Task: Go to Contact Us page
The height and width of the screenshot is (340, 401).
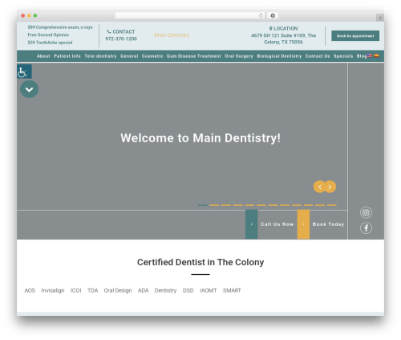Action: coord(318,56)
